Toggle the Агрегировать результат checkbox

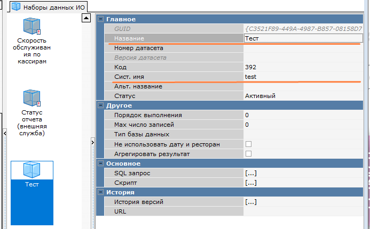[x=248, y=154]
